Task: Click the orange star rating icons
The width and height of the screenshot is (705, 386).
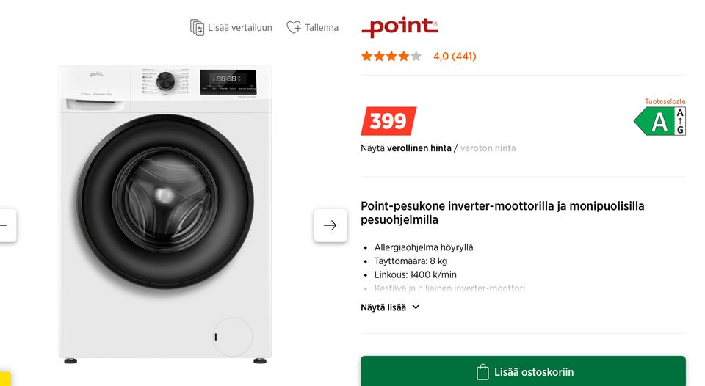Action: (x=391, y=56)
